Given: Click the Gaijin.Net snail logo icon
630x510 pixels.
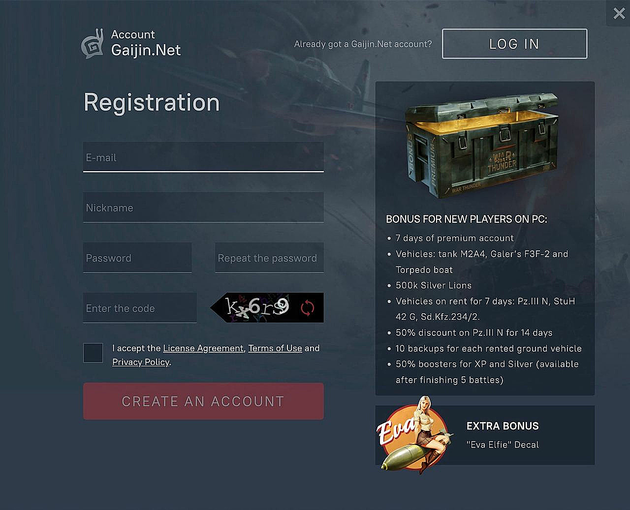Looking at the screenshot, I should point(93,43).
